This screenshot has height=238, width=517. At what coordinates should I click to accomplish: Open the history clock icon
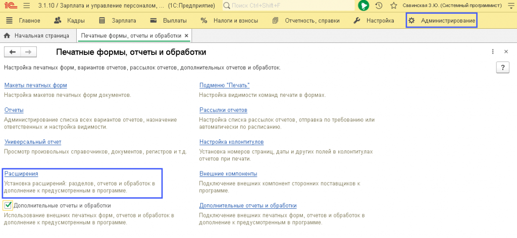[379, 6]
